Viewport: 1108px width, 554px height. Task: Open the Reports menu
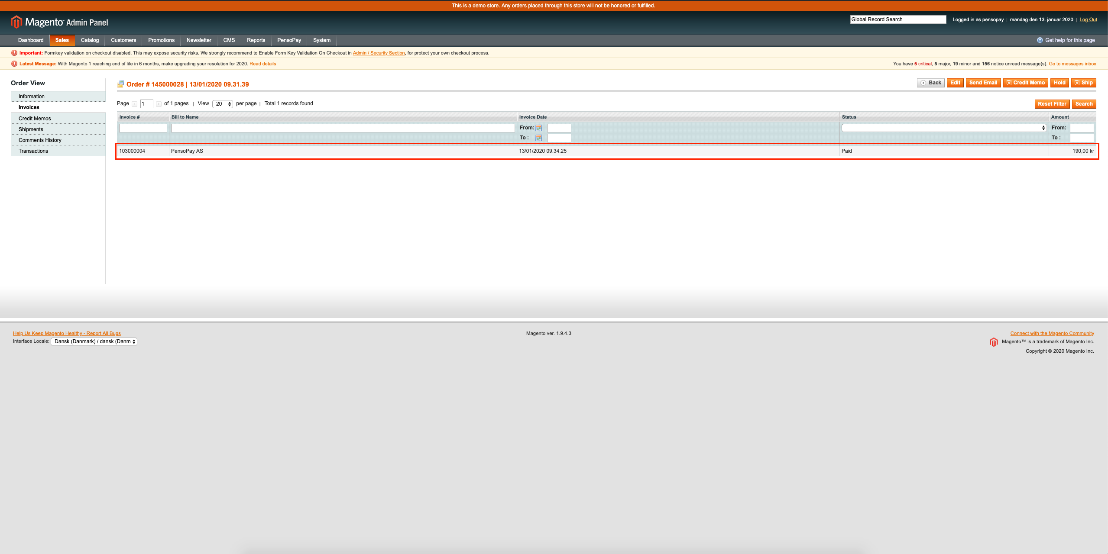coord(256,40)
